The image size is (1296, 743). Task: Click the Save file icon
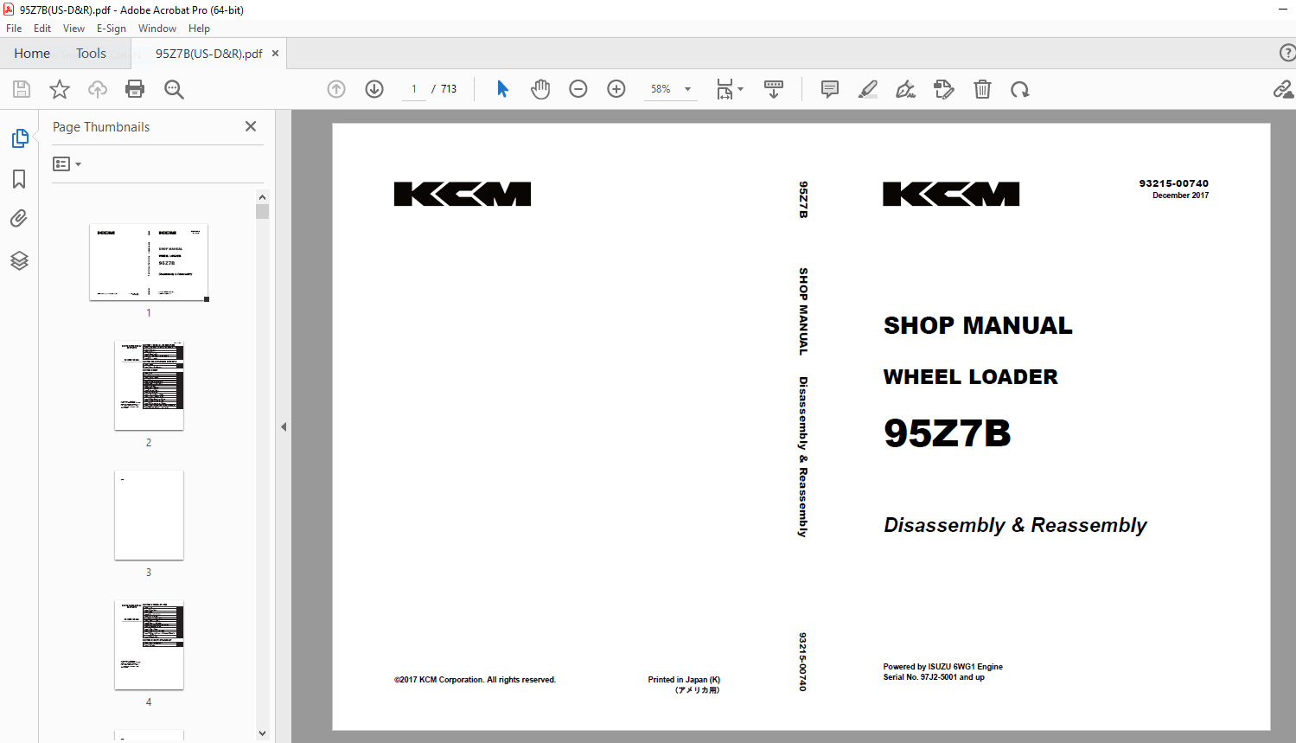[x=22, y=89]
